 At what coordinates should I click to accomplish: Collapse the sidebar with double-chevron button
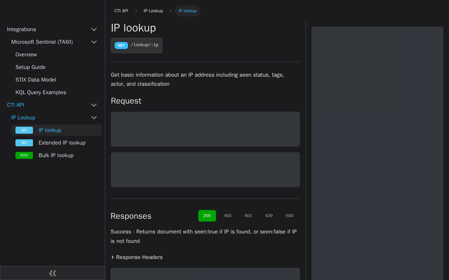53,273
